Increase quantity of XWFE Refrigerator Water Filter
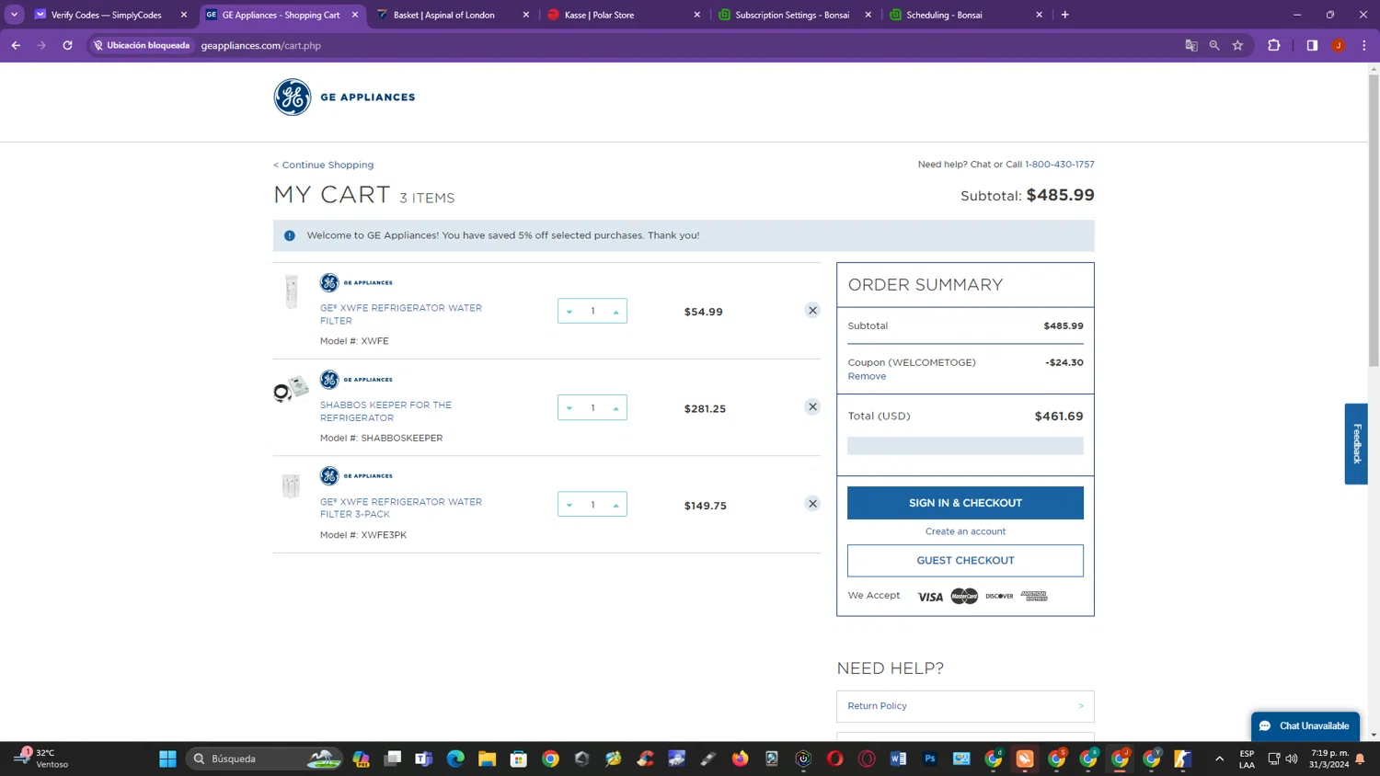 pos(616,312)
